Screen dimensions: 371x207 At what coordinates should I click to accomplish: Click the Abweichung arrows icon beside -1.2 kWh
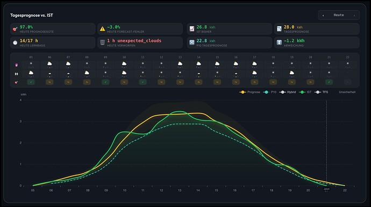pos(279,42)
